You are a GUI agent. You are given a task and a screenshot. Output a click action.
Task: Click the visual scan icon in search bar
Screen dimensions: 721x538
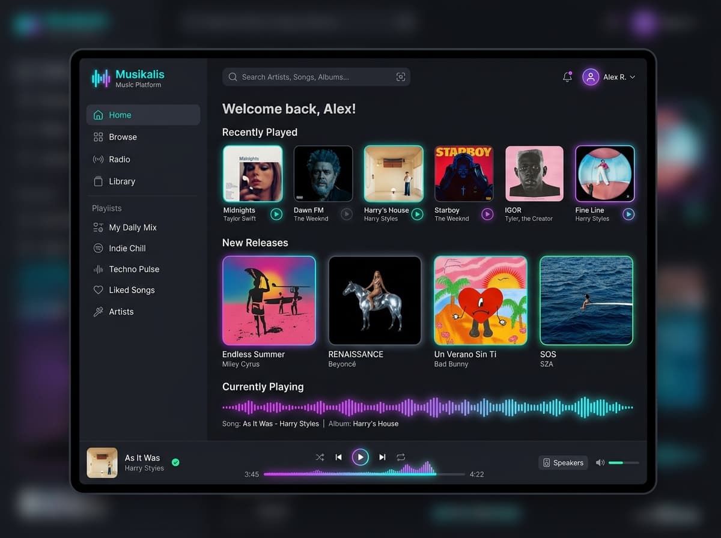click(401, 77)
